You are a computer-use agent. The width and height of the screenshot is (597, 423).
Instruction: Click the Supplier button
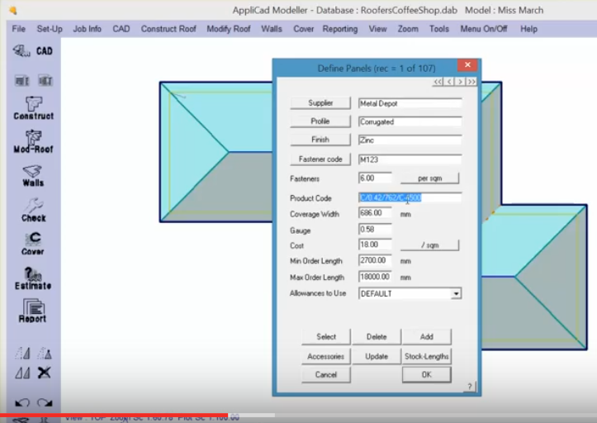[x=321, y=103]
